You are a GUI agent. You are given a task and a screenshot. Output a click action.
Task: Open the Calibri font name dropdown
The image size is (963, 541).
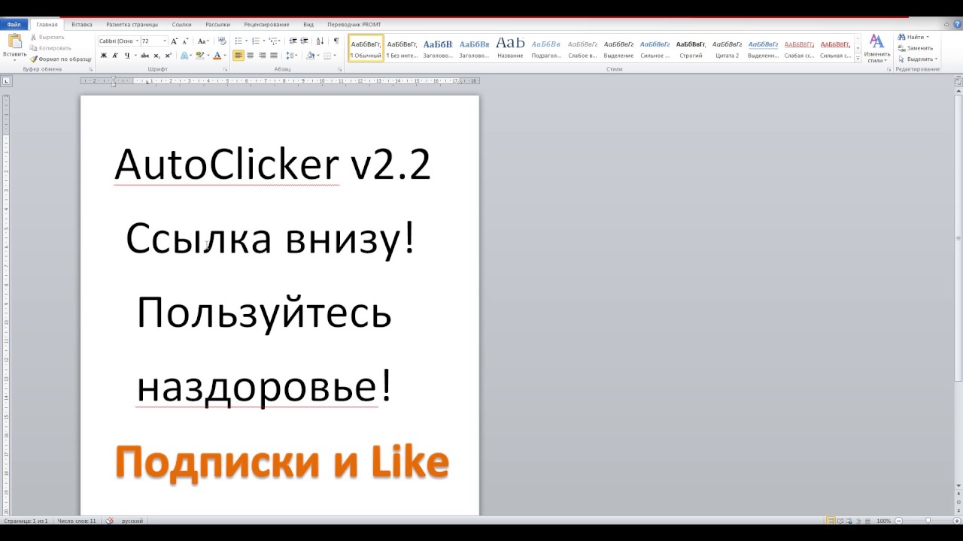[x=137, y=41]
